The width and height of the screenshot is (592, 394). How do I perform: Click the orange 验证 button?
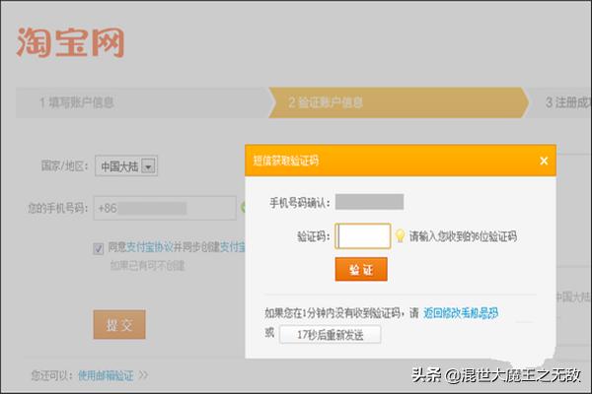click(361, 269)
